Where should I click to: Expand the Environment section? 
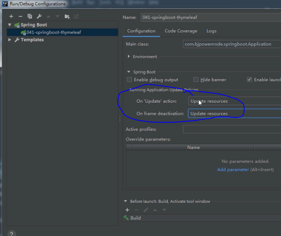128,56
